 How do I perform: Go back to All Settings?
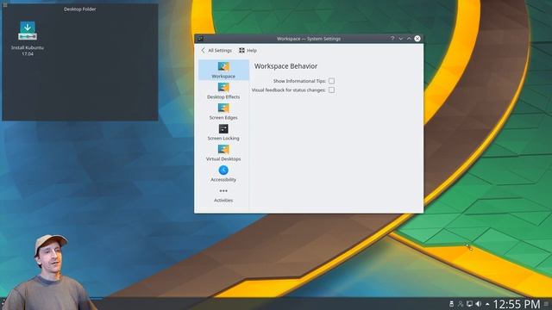[216, 51]
